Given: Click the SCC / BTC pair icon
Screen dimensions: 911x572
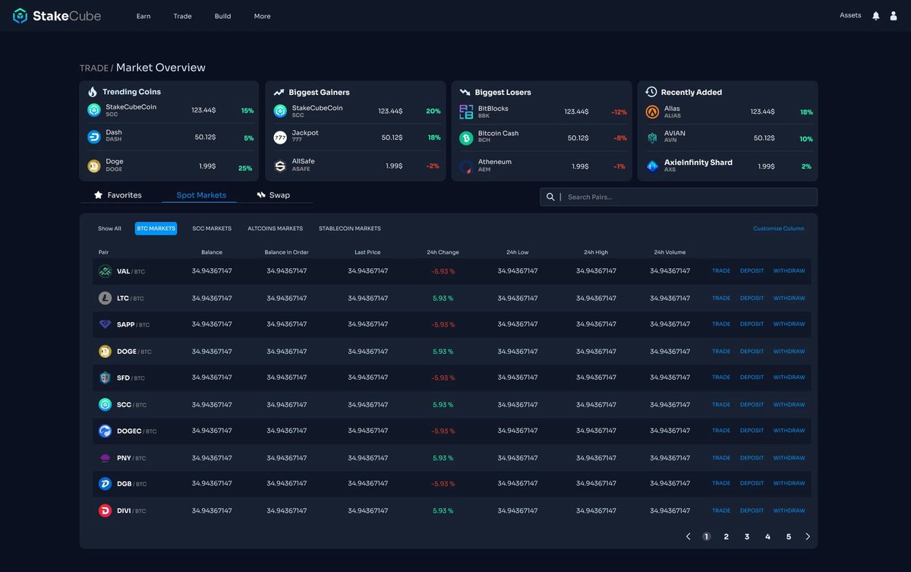Looking at the screenshot, I should click(x=105, y=405).
